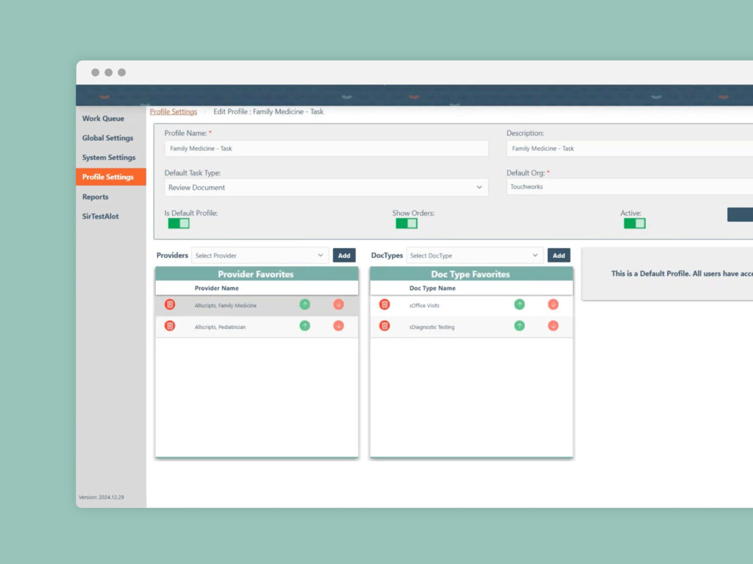Go to Reports in the sidebar

tap(96, 197)
